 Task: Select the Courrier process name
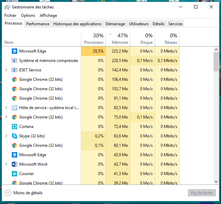coord(26,174)
